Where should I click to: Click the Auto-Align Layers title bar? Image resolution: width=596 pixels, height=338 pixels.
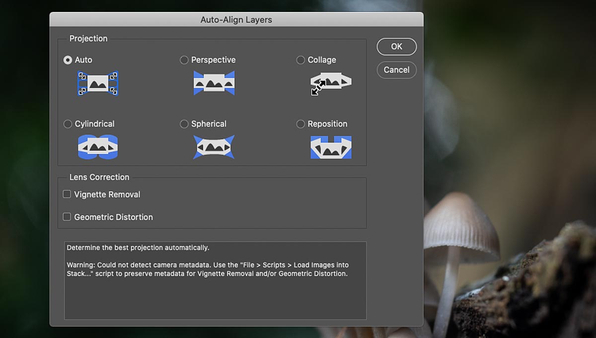[236, 20]
